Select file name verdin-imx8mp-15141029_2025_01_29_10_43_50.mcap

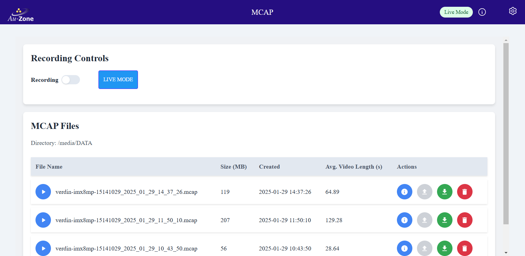(x=127, y=249)
